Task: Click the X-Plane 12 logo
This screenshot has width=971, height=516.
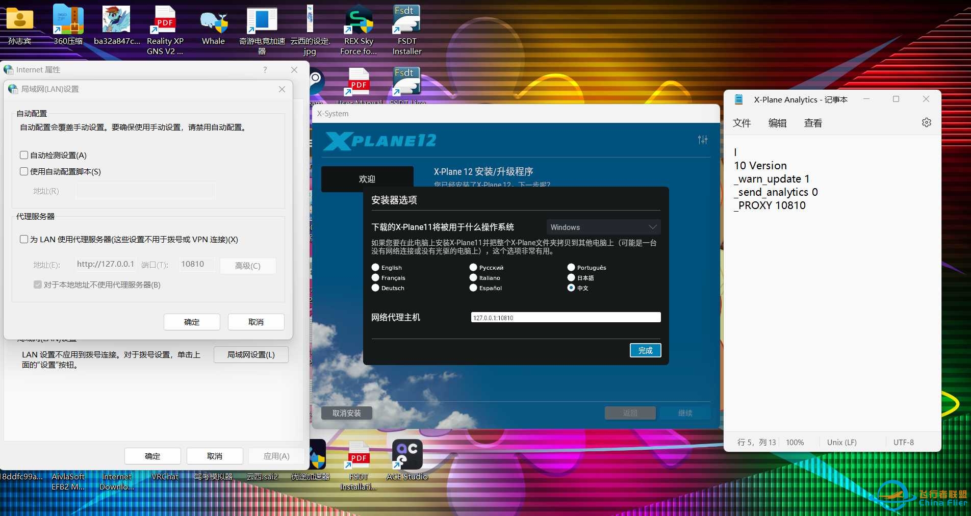Action: (x=380, y=141)
